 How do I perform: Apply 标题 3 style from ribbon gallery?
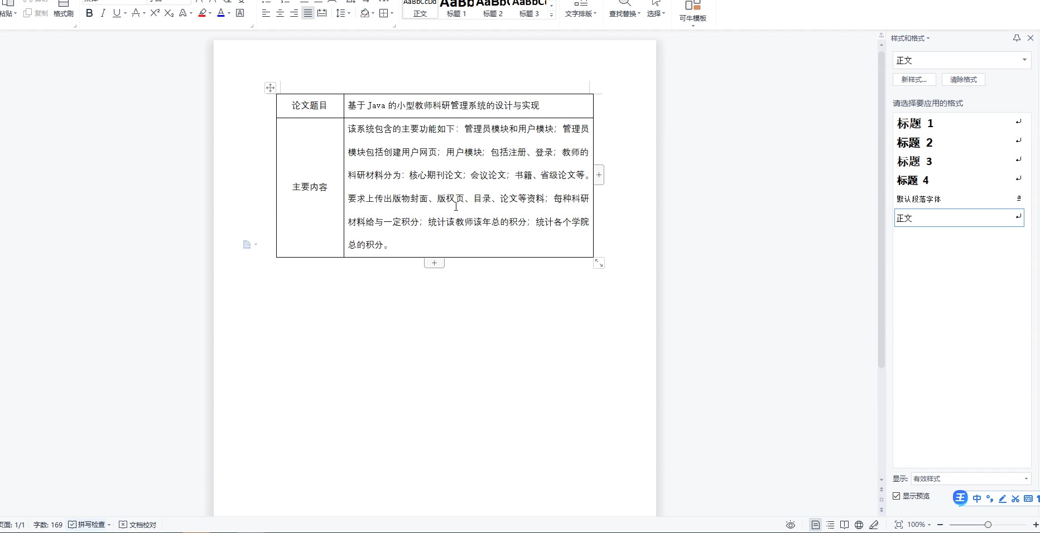click(529, 9)
